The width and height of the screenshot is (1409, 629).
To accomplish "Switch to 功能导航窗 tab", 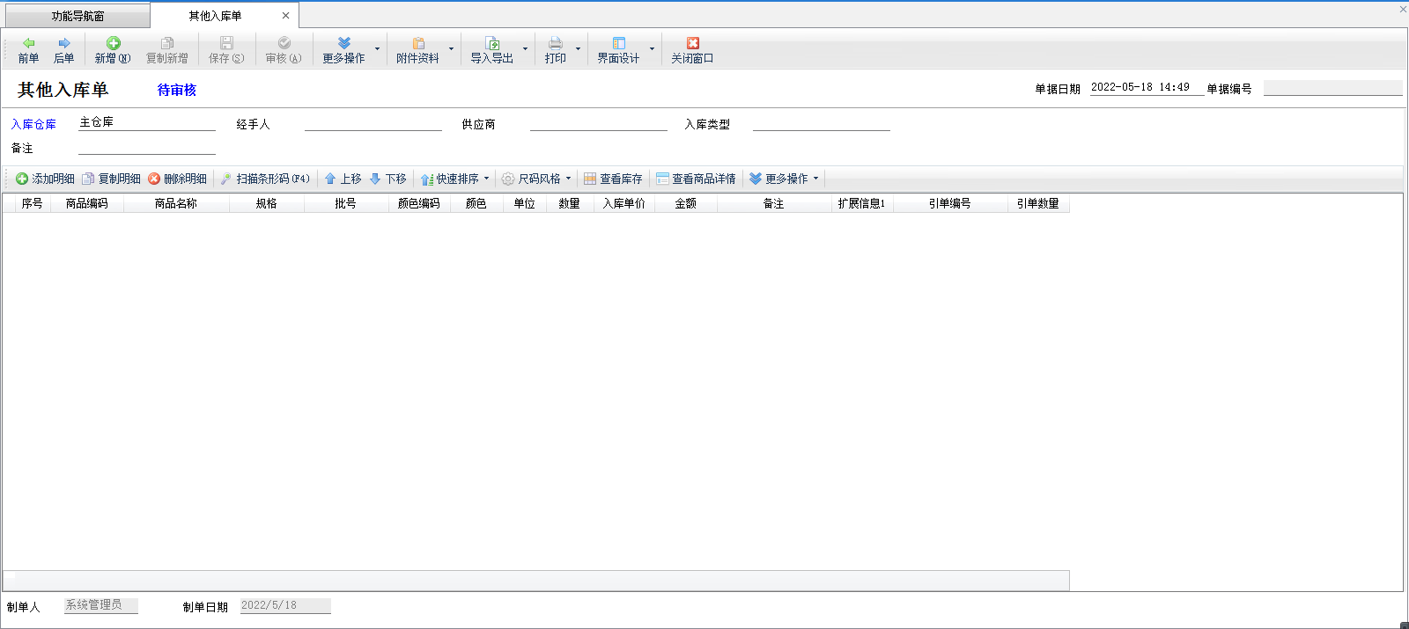I will coord(77,16).
